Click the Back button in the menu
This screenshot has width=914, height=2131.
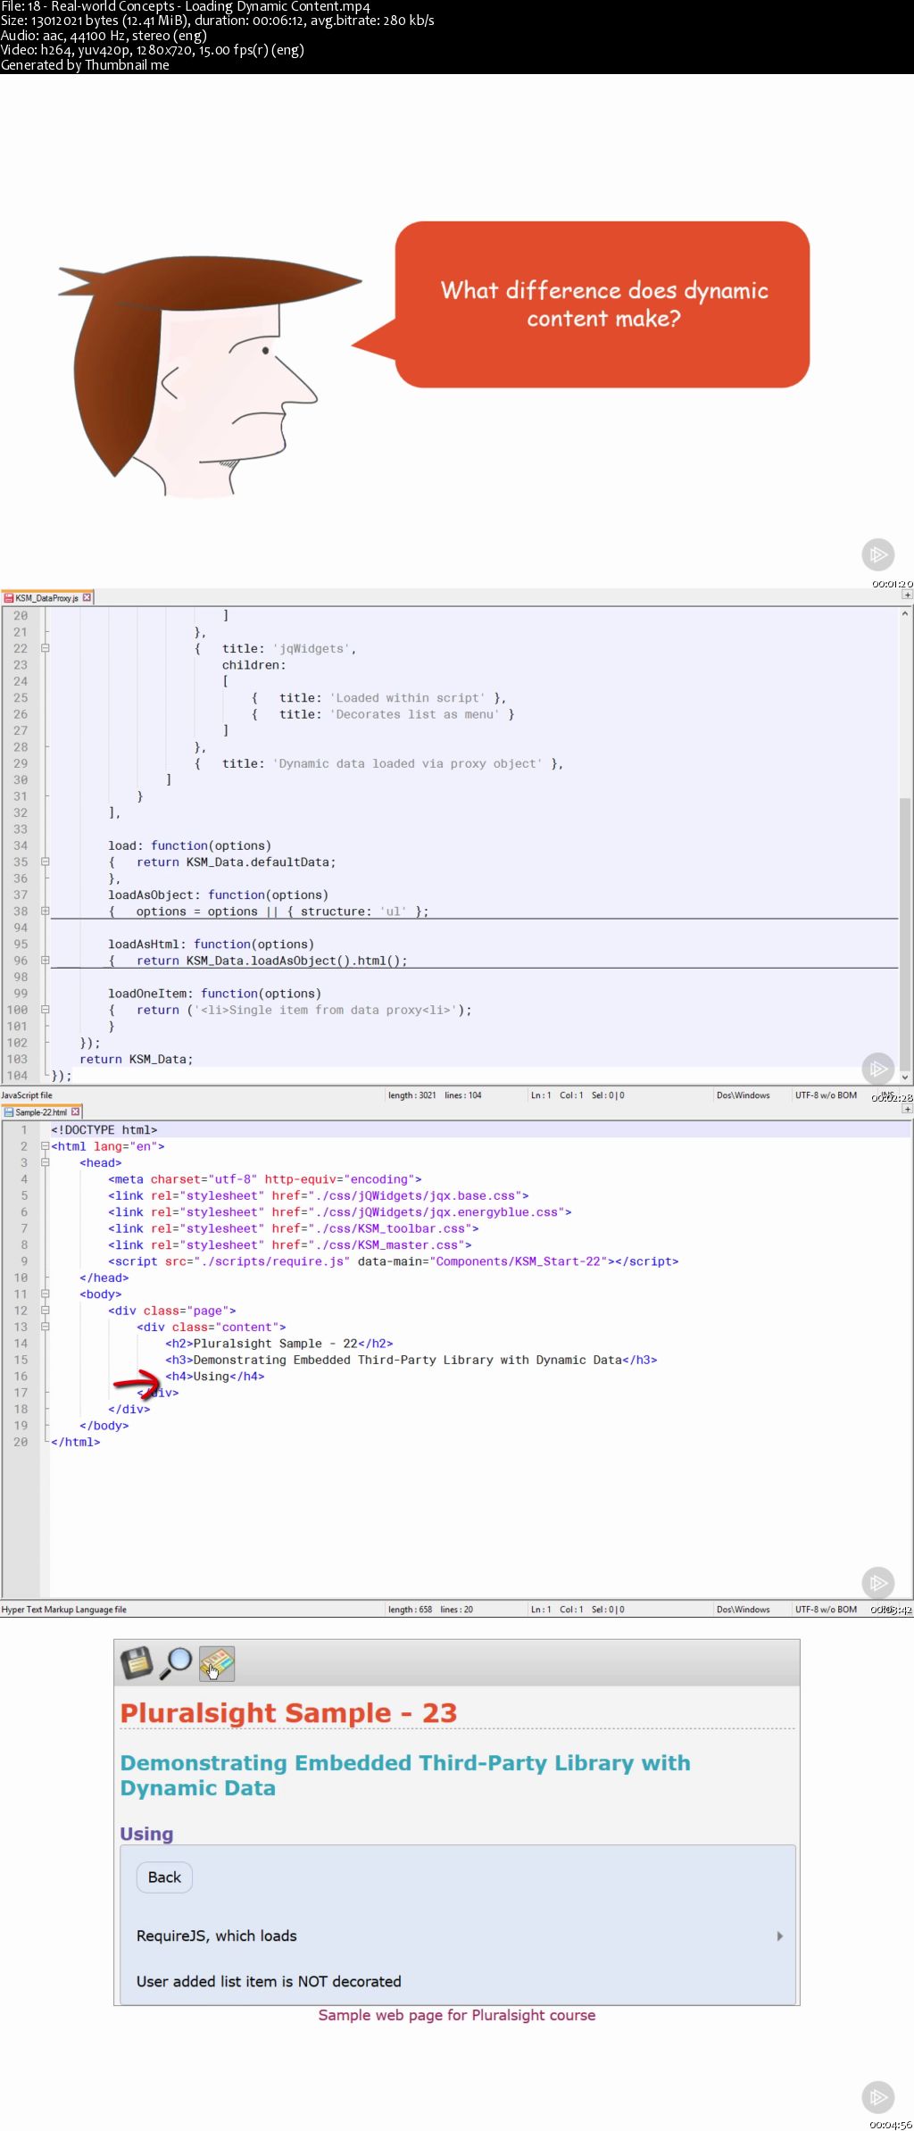[164, 1877]
